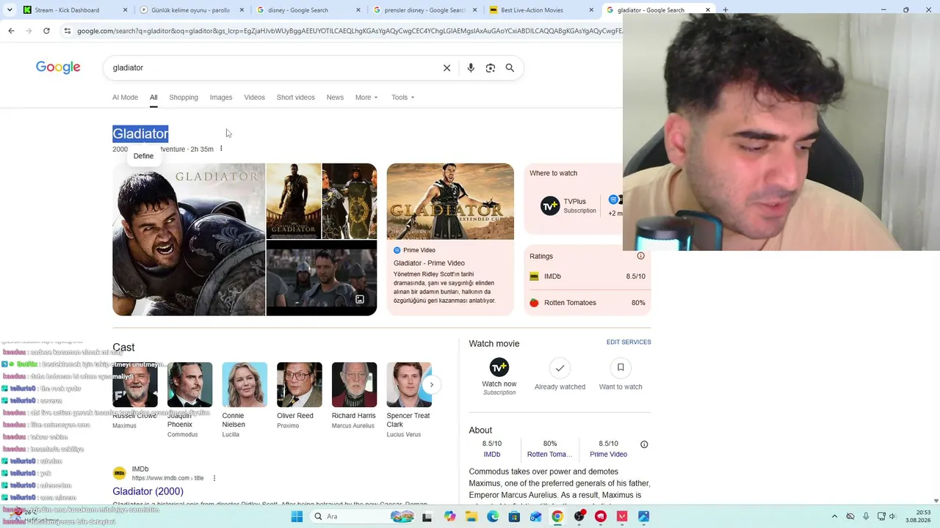Switch to the disney - Google Search tab
940x528 pixels.
(308, 10)
